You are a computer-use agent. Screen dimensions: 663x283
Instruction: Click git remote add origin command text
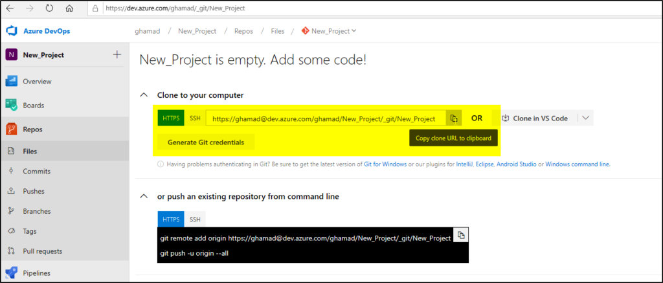[306, 238]
